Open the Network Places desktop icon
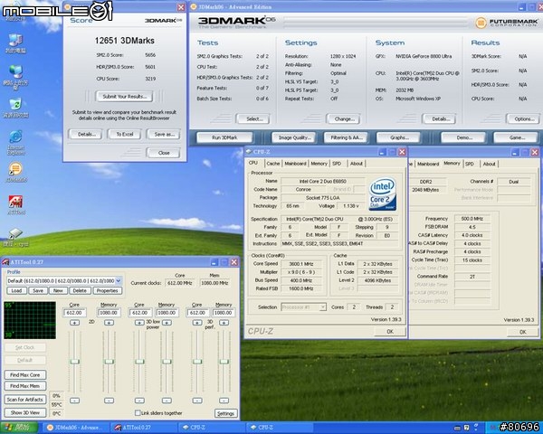The image size is (543, 434). click(15, 71)
